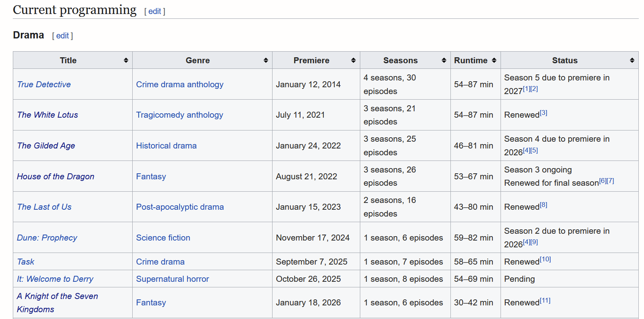The width and height of the screenshot is (644, 319).
Task: Edit the Drama section
Action: tap(63, 36)
